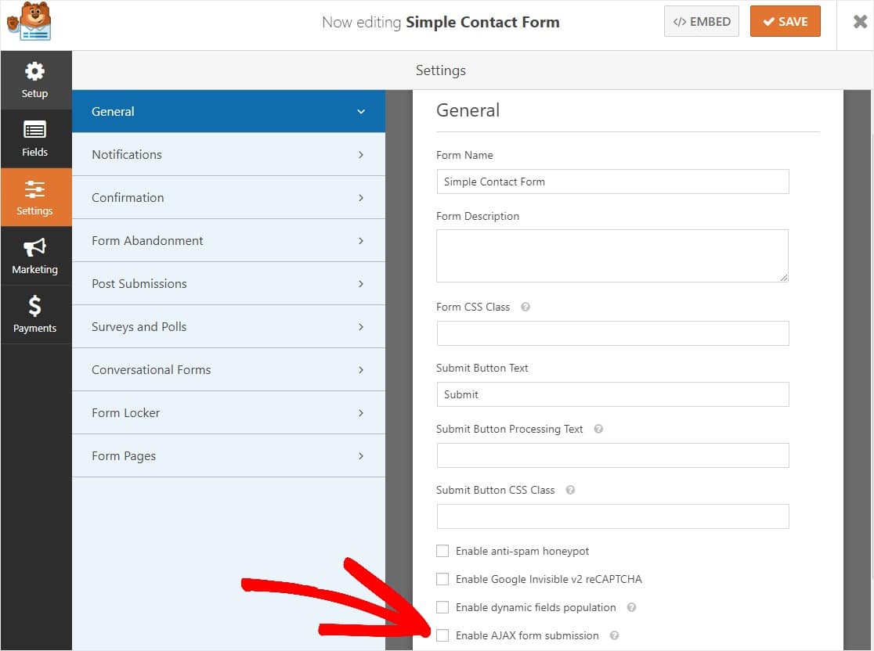The width and height of the screenshot is (874, 651).
Task: Click the Submit Button Processing Text field
Action: [612, 455]
